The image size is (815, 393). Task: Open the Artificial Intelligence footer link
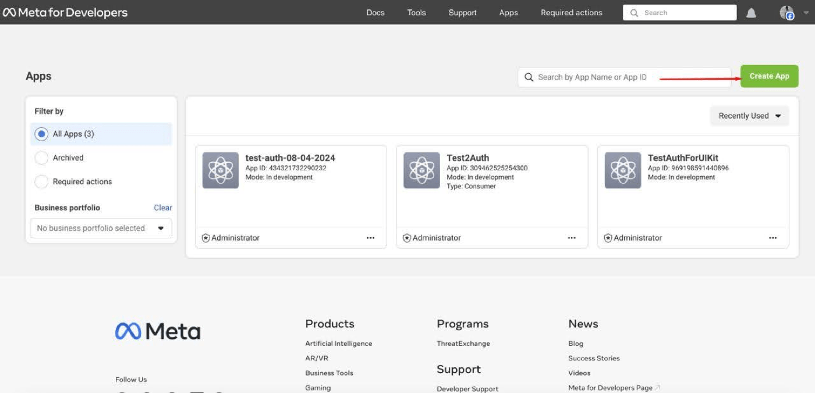click(x=339, y=344)
